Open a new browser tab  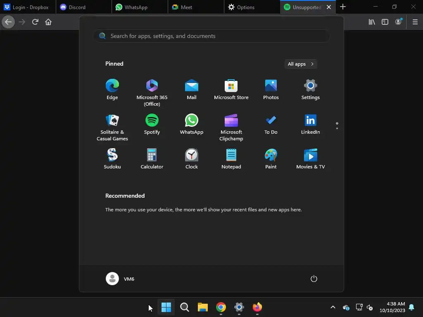tap(343, 7)
